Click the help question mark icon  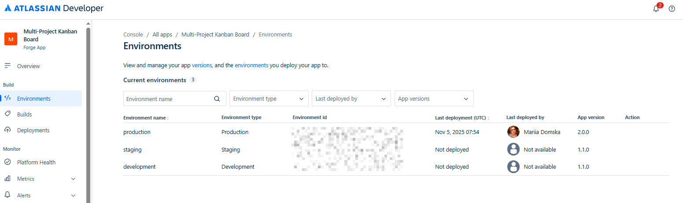672,9
